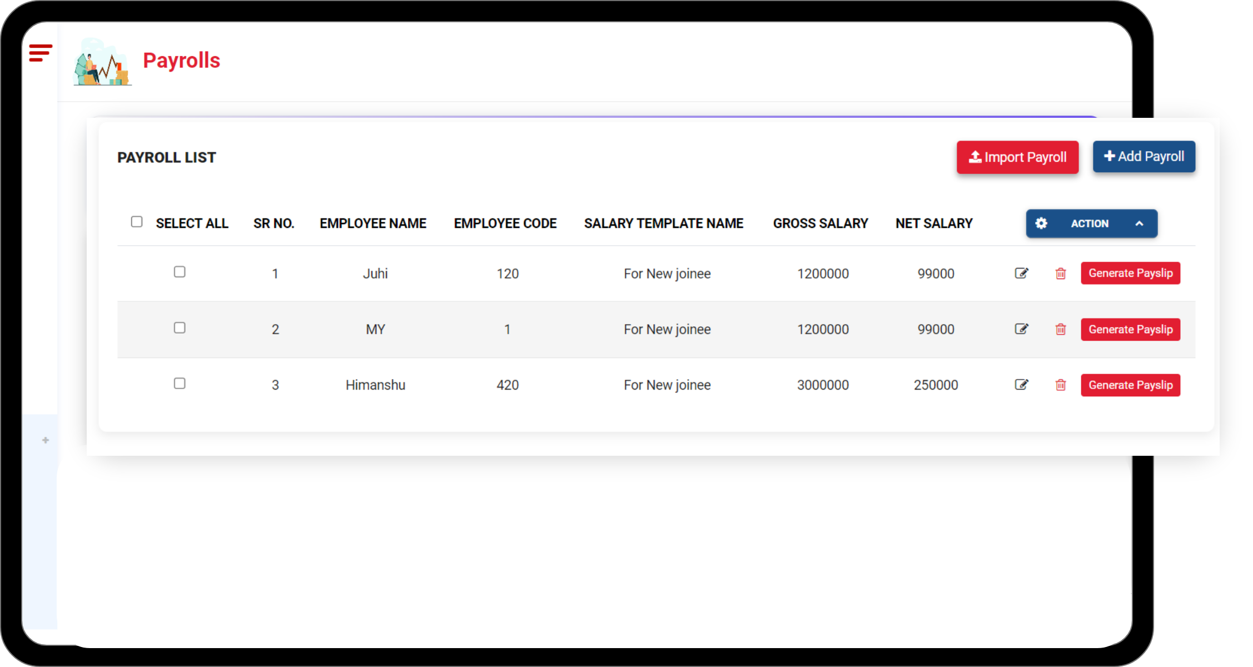Generate payslip for Himanshu
Screen dimensions: 1253x667
coord(1130,385)
